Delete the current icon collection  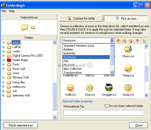click(130, 41)
